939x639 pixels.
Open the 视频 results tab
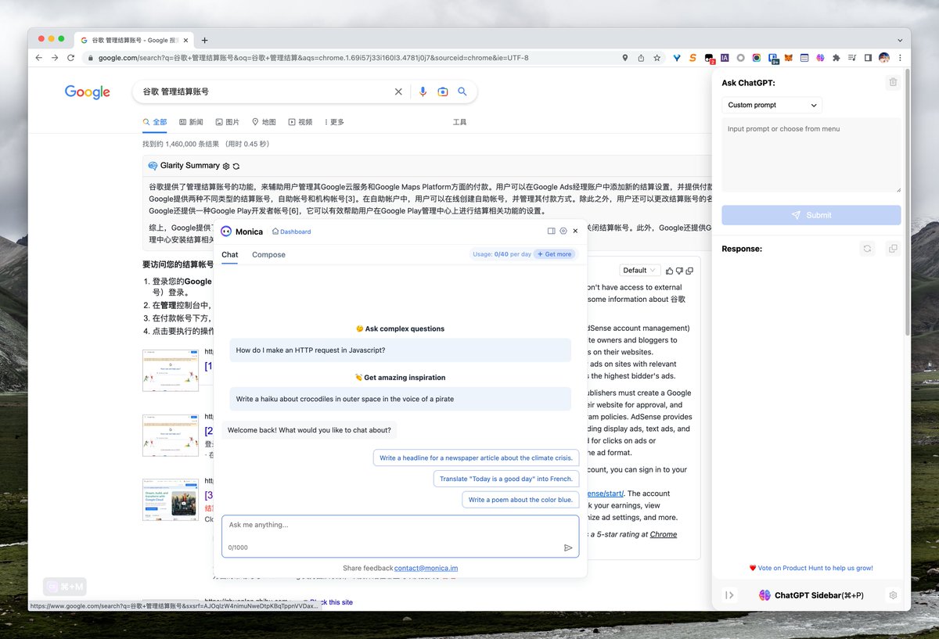[300, 122]
